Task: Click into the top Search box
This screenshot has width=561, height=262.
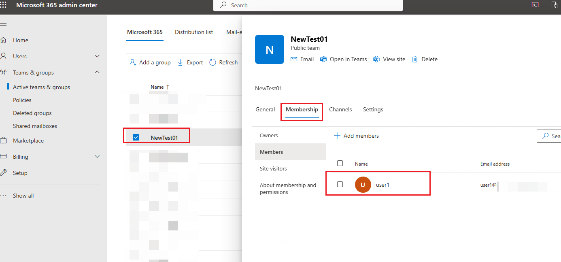Action: [308, 5]
